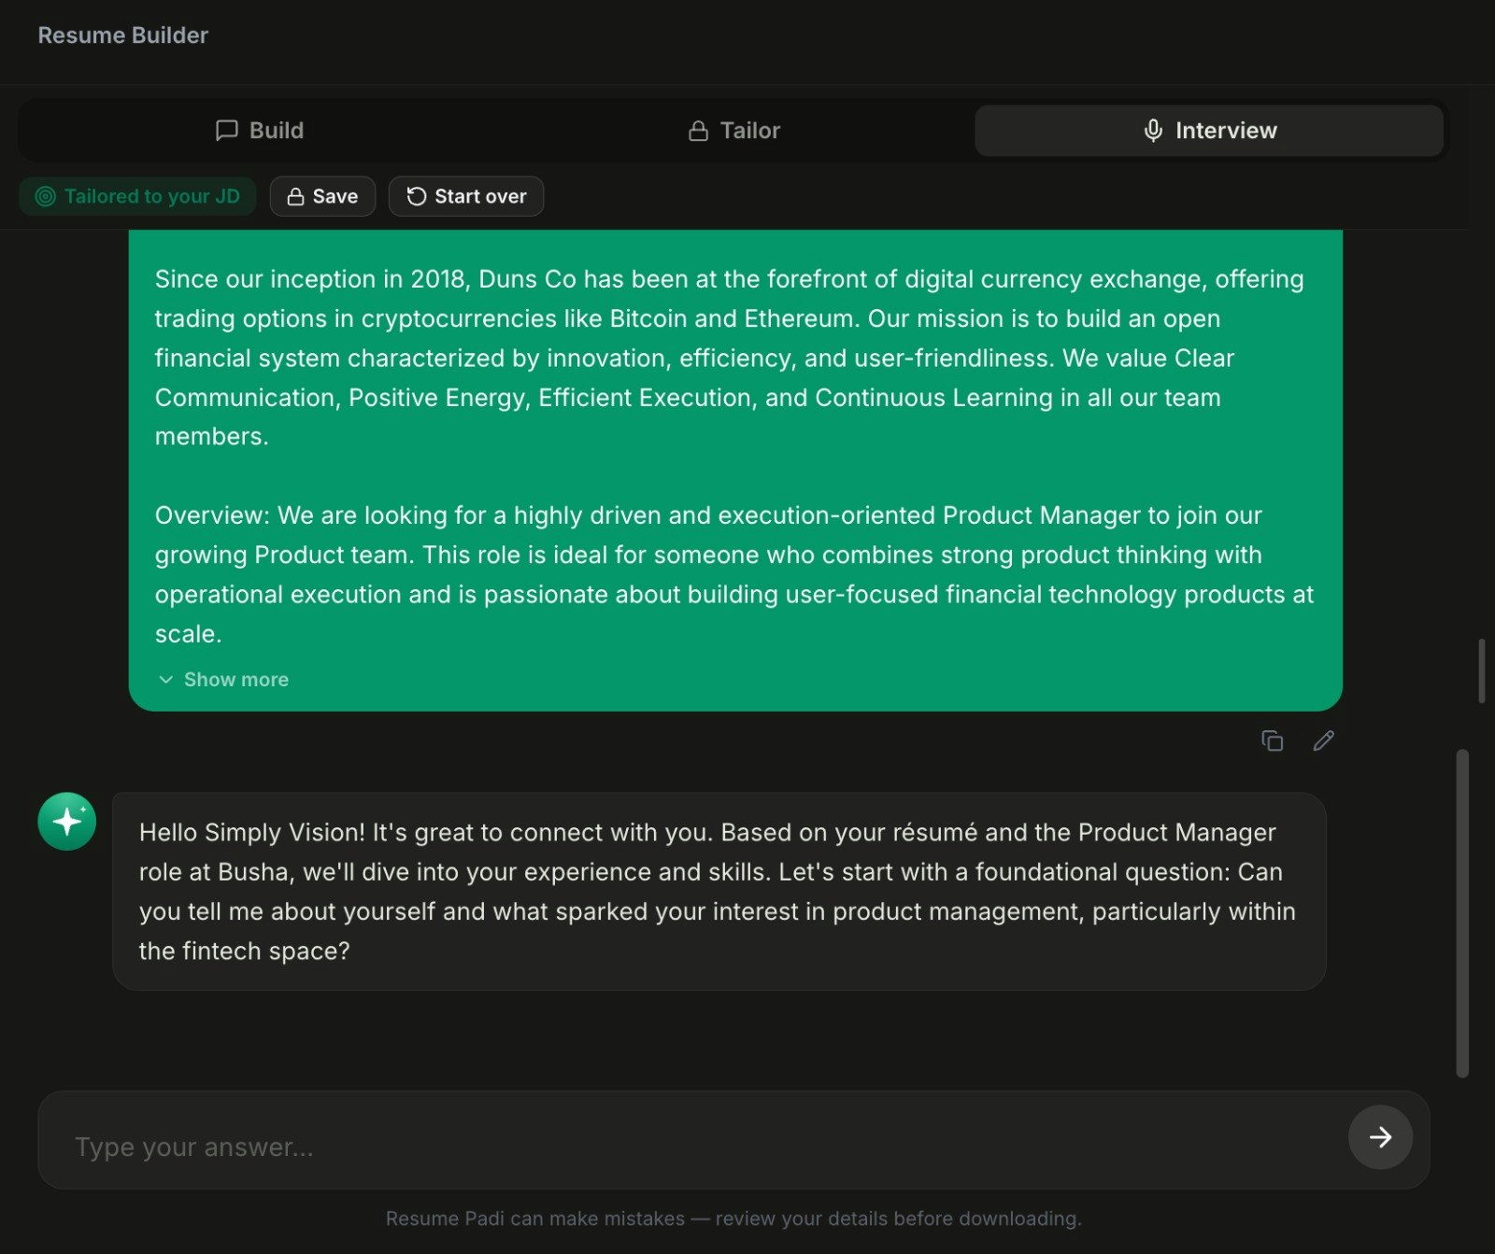Click the Tailored to your JD badge
The width and height of the screenshot is (1495, 1254).
point(137,196)
